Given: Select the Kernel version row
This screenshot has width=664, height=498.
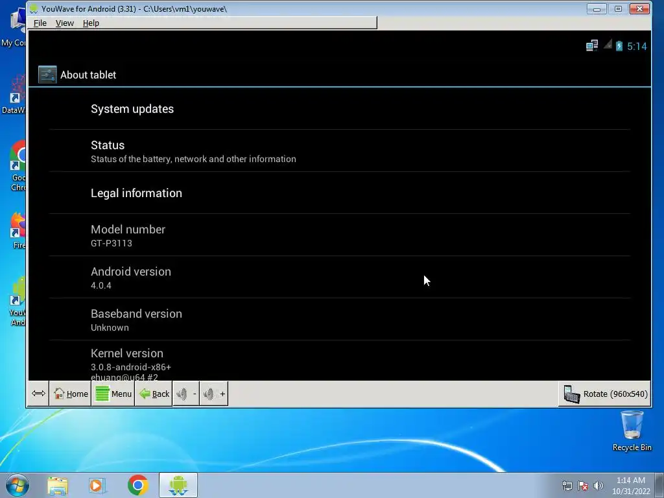Looking at the screenshot, I should tap(340, 361).
